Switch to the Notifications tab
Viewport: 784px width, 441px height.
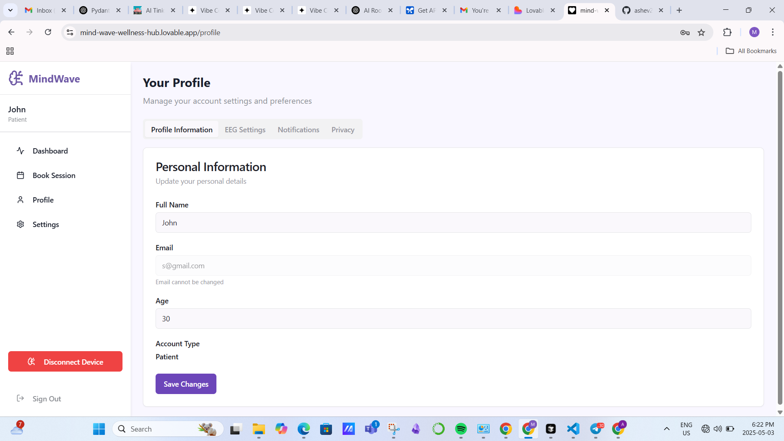pyautogui.click(x=298, y=130)
